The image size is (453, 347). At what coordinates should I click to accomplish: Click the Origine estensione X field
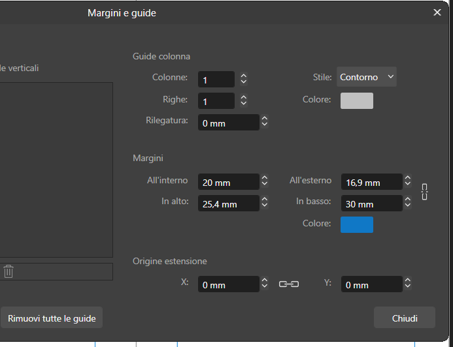click(x=229, y=284)
